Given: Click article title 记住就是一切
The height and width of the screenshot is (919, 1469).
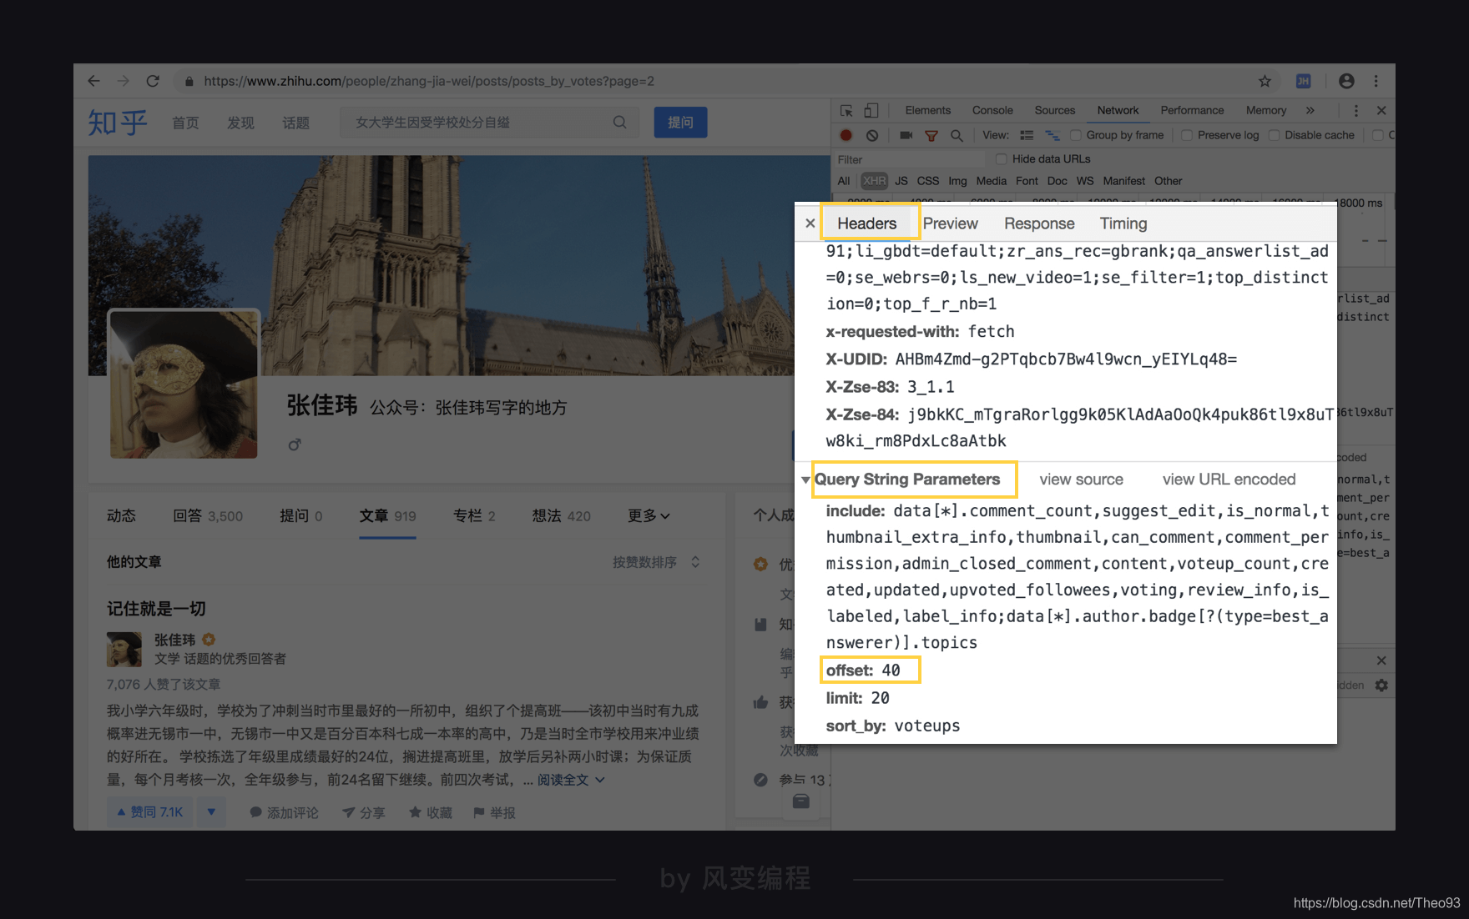Looking at the screenshot, I should [x=156, y=609].
